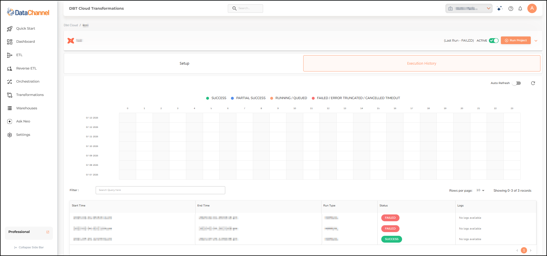Open Settings in the sidebar
Image resolution: width=547 pixels, height=256 pixels.
[23, 135]
